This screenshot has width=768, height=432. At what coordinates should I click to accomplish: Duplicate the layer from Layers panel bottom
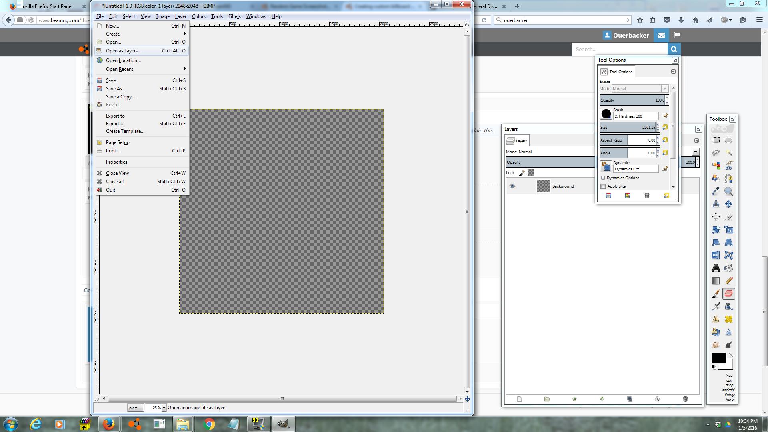tap(630, 399)
